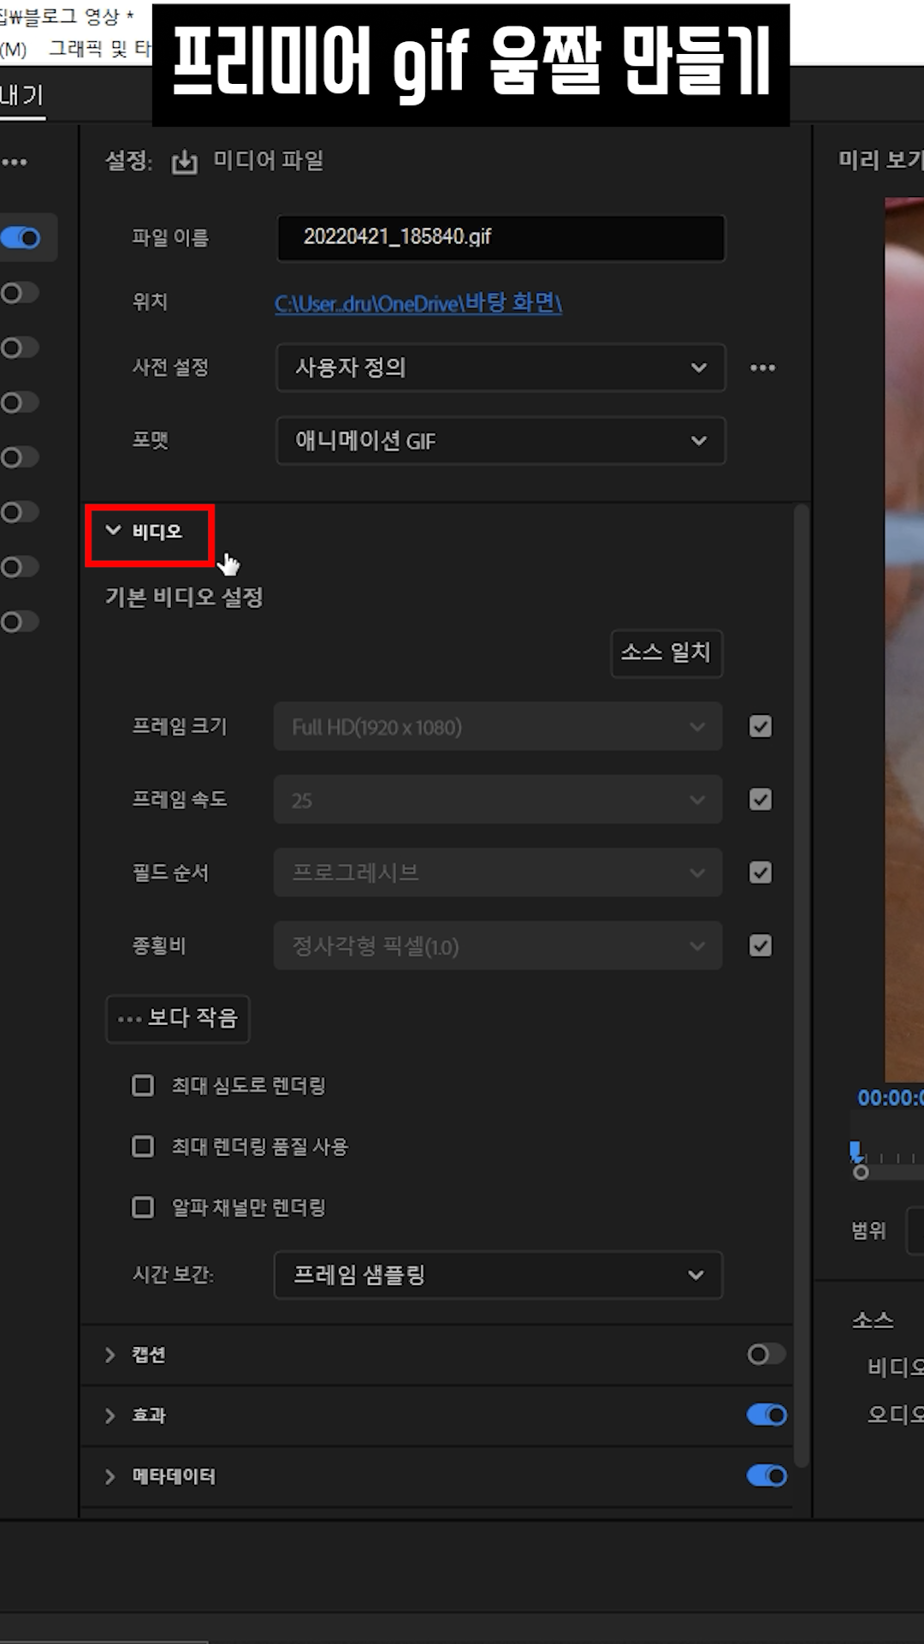924x1644 pixels.
Task: Click the 보다 작음 button
Action: pyautogui.click(x=178, y=1018)
